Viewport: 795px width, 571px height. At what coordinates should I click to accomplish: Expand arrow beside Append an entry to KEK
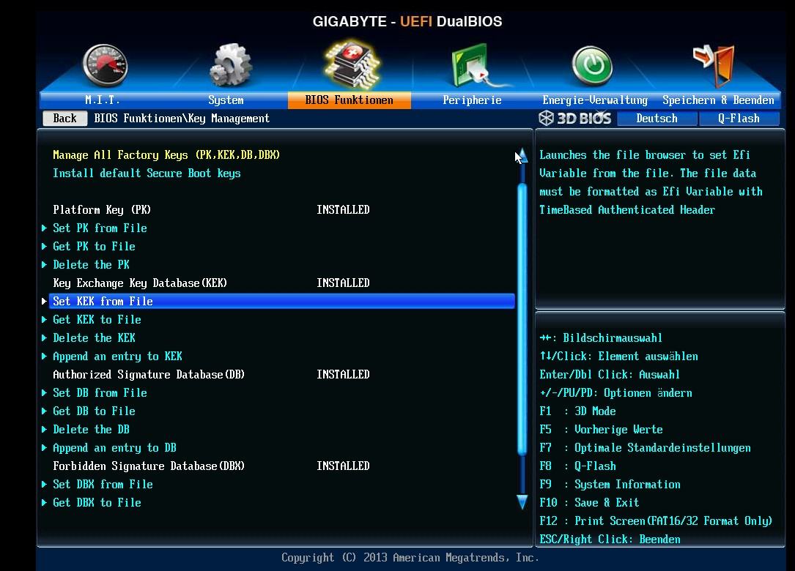pos(44,357)
